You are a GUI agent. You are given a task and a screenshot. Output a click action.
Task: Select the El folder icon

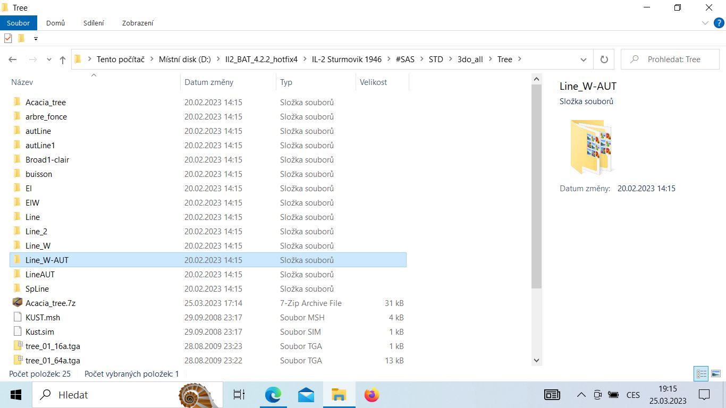17,188
